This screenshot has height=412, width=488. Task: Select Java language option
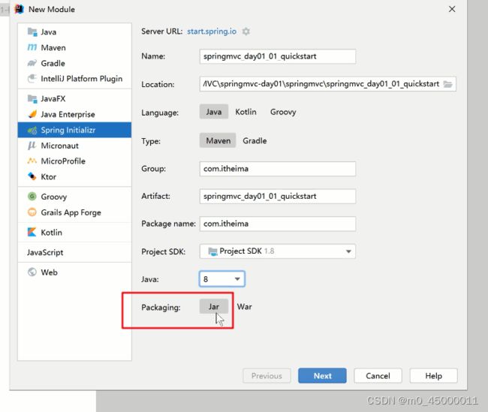click(214, 112)
